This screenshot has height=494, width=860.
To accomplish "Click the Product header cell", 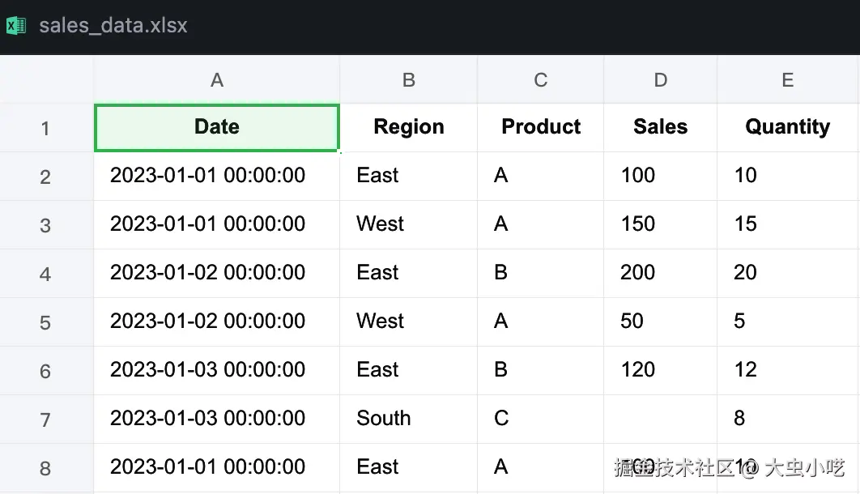I will click(540, 127).
